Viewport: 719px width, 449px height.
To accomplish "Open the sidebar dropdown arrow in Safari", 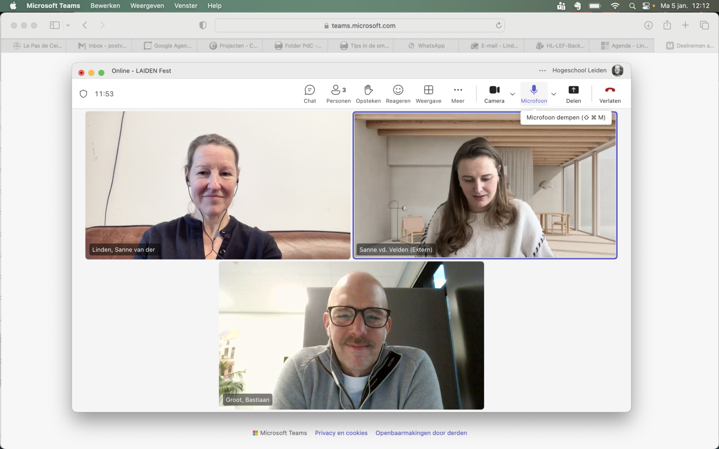I will point(68,26).
